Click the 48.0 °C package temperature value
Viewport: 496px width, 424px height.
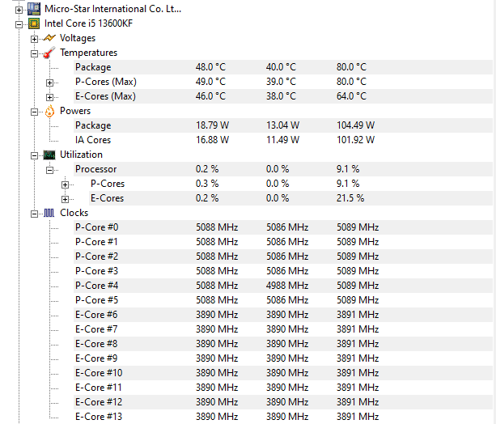point(210,67)
